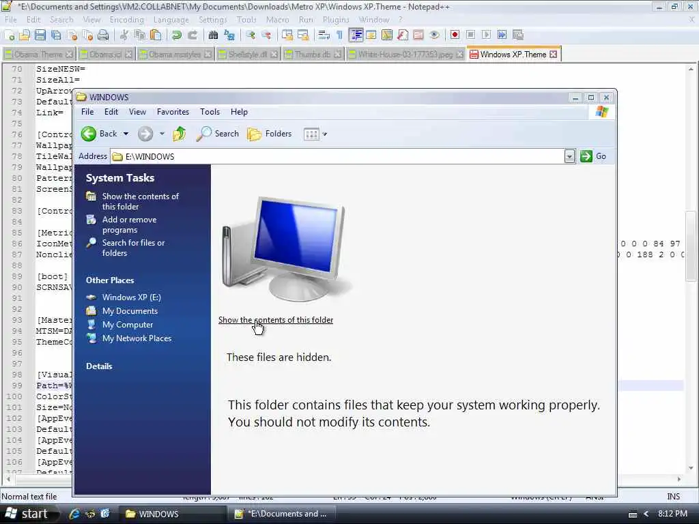Expand the Forward button history dropdown arrow

(x=162, y=134)
